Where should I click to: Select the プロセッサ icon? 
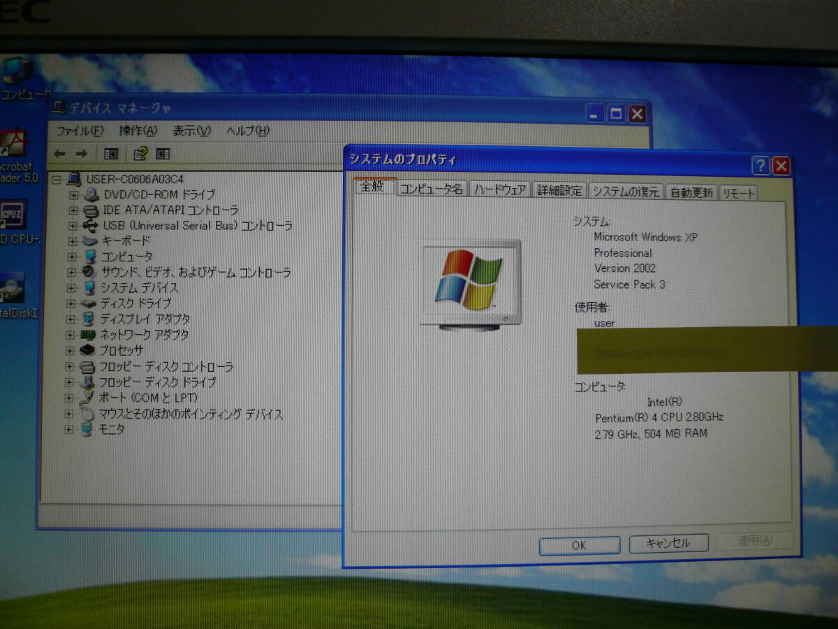tap(88, 350)
